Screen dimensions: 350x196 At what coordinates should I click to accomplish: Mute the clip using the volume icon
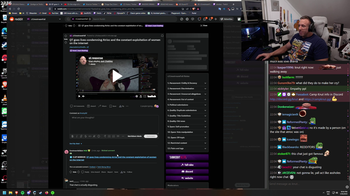84,96
